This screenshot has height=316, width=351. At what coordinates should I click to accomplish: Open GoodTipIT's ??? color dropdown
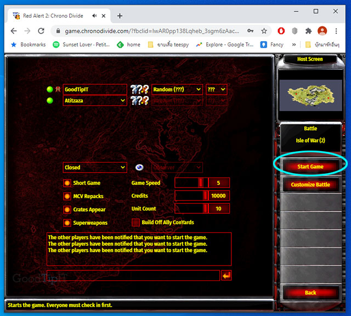click(217, 90)
